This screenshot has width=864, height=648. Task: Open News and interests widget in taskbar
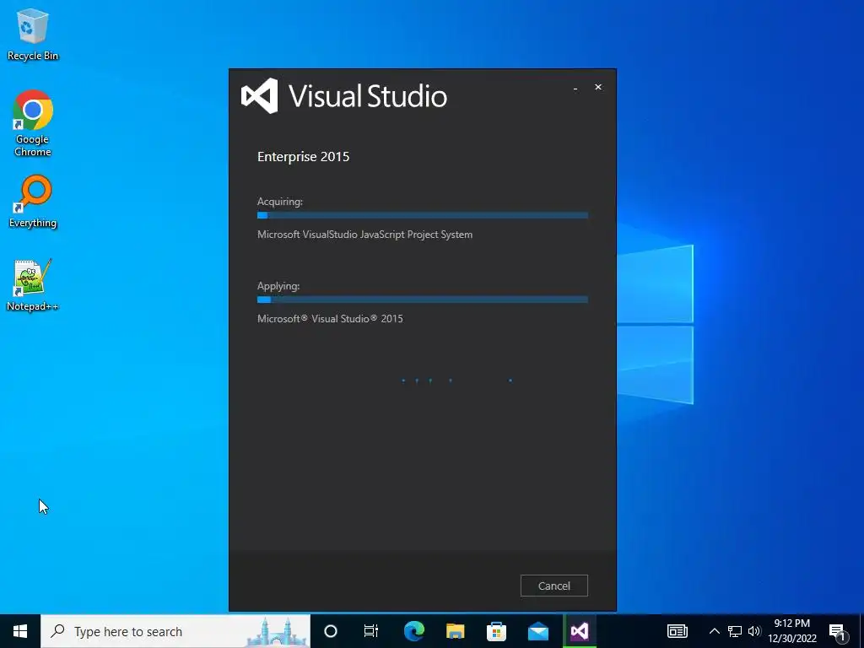pyautogui.click(x=678, y=631)
